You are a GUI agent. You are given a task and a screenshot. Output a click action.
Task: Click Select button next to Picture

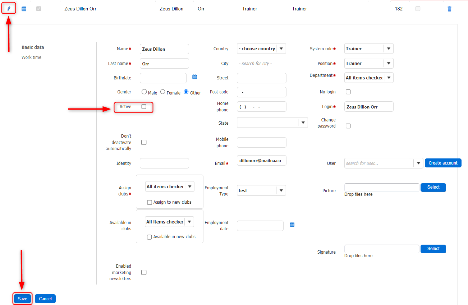433,187
